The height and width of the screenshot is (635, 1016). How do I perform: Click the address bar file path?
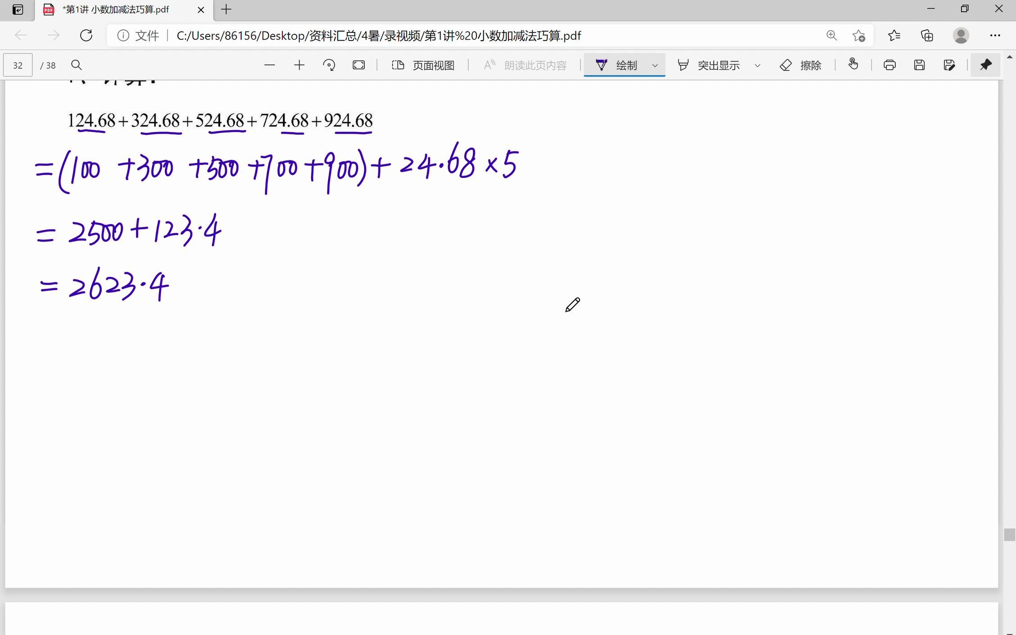[x=379, y=36]
